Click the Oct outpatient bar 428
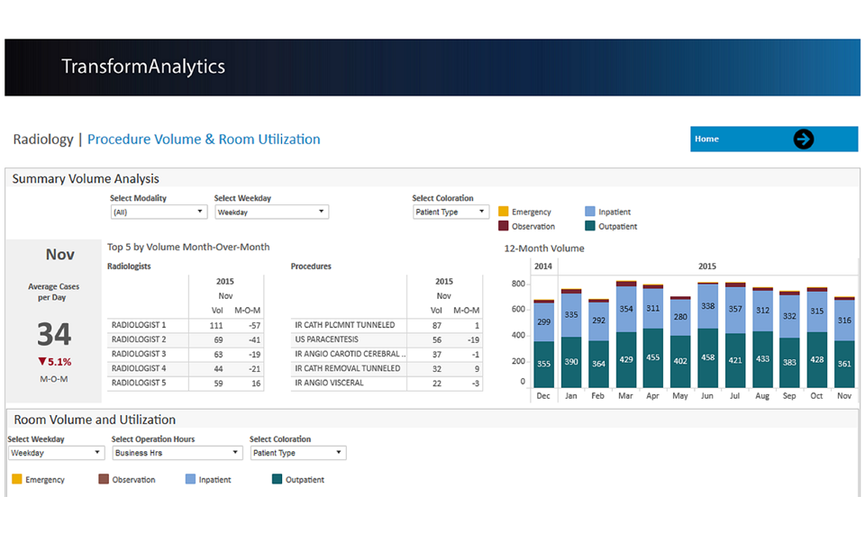 [x=816, y=359]
